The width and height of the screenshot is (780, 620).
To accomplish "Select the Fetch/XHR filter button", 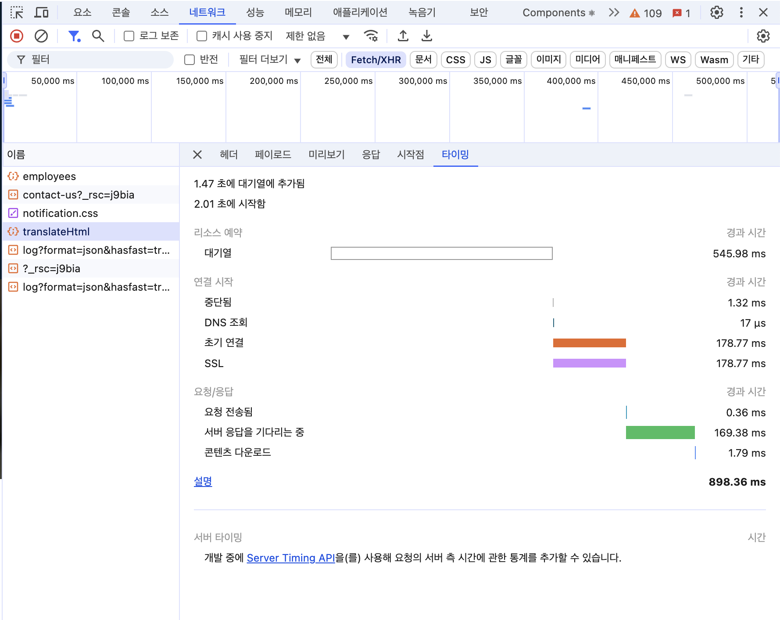I will pyautogui.click(x=376, y=60).
